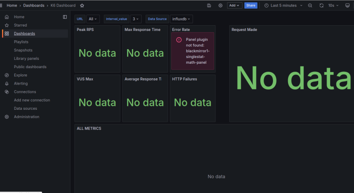The width and height of the screenshot is (354, 193).
Task: Click the blue Share button
Action: 250,5
